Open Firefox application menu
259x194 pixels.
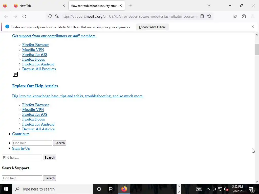coord(253,16)
